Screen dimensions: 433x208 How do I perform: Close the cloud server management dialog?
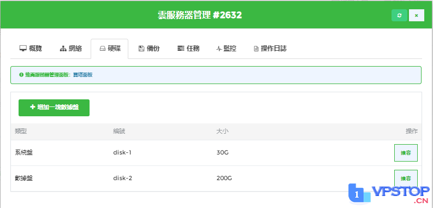coord(417,15)
